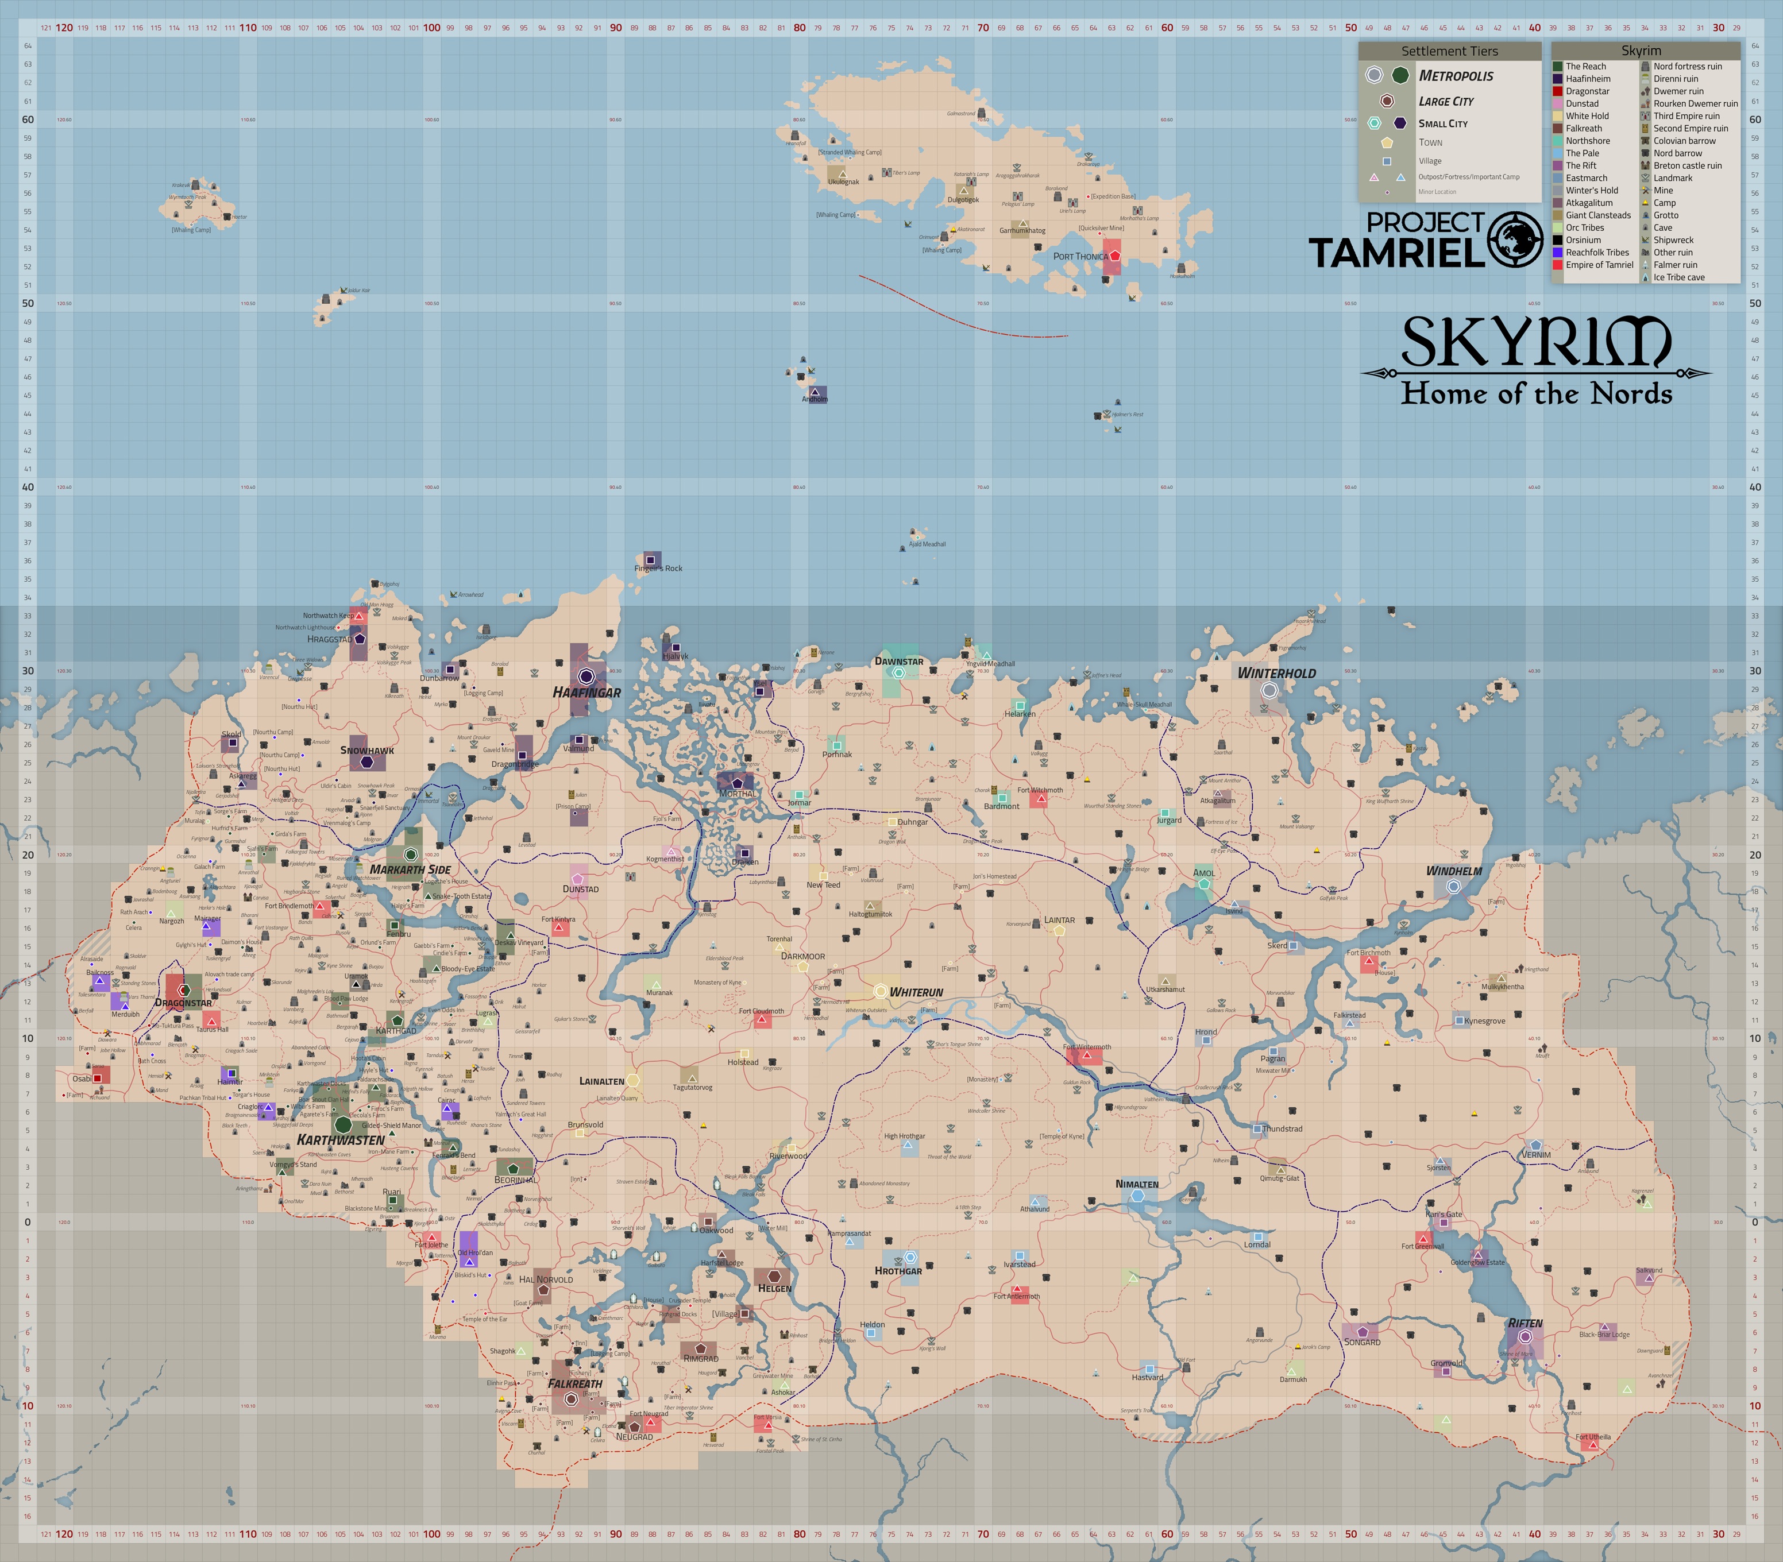Click the Skyrim legend panel header
Image resolution: width=1783 pixels, height=1562 pixels.
(x=1641, y=52)
